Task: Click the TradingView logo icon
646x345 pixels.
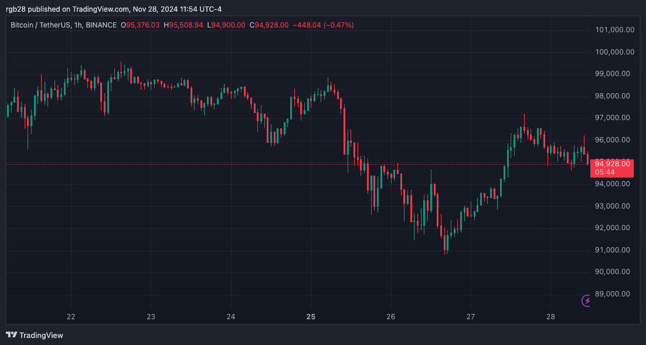Action: pyautogui.click(x=11, y=335)
